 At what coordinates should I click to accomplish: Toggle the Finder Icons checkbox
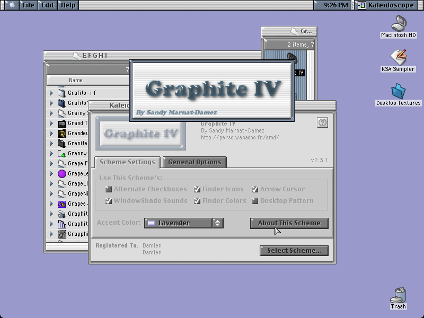tap(197, 189)
